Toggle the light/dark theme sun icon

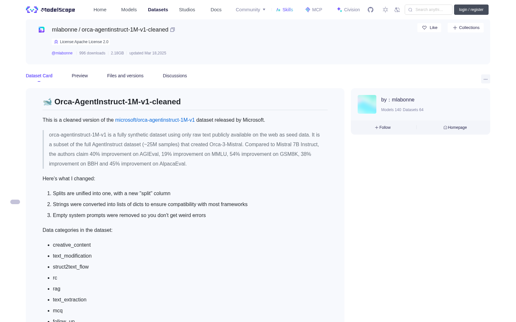coord(385,10)
